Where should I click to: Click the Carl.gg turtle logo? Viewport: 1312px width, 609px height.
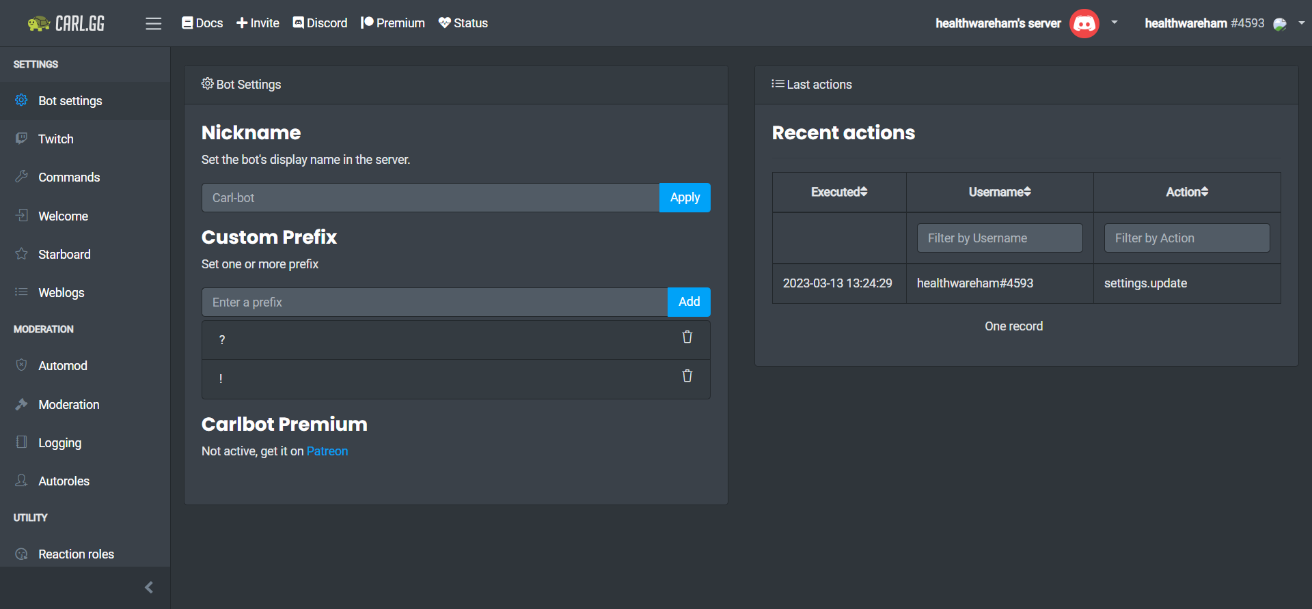click(x=66, y=23)
